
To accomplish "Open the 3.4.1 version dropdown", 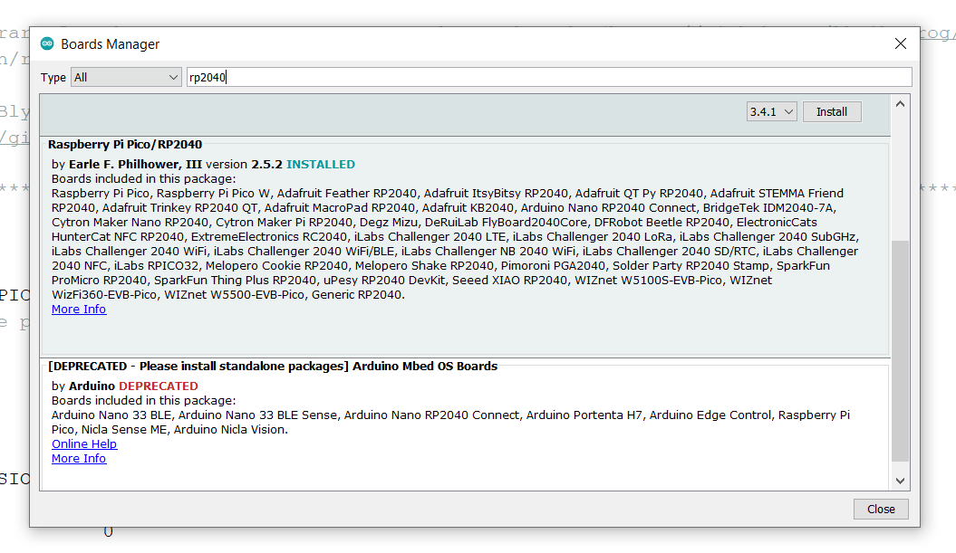I will point(771,111).
